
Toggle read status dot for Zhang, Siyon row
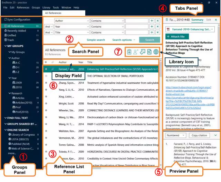(46, 83)
